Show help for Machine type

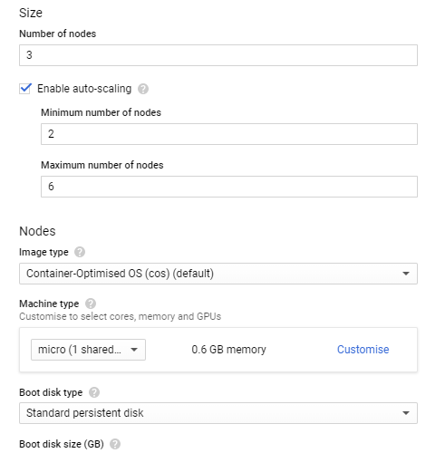pos(91,304)
